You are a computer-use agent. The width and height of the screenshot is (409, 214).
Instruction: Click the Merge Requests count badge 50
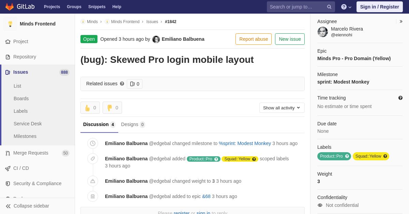tap(65, 153)
